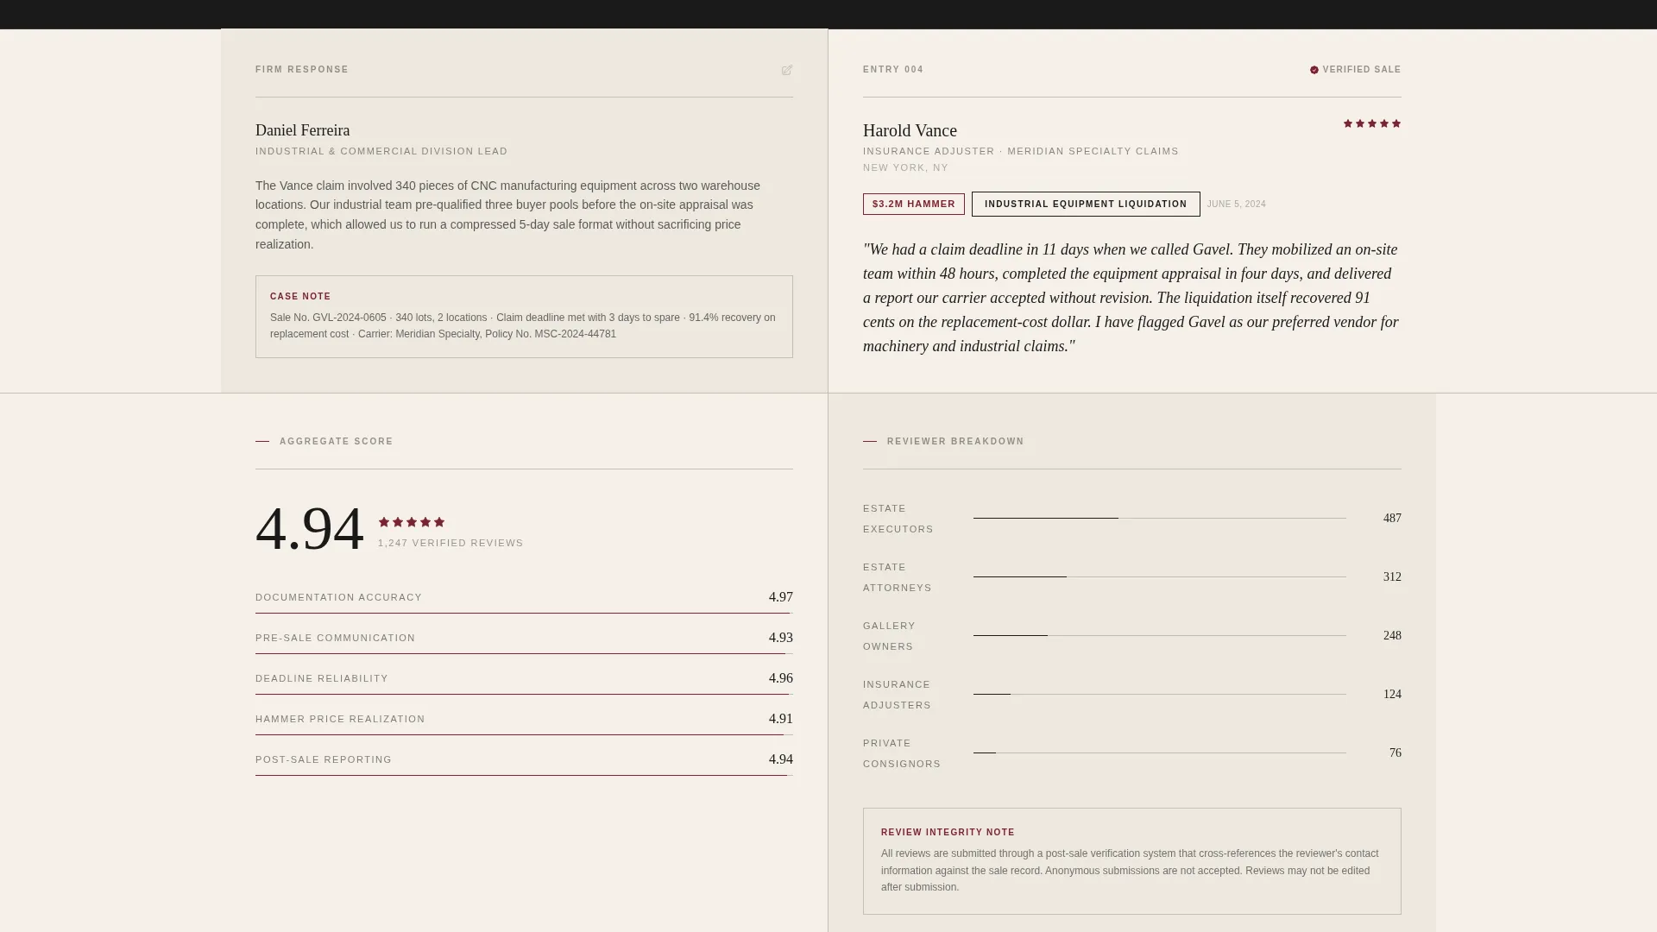Click the Reviewer Breakdown section heading
The image size is (1657, 932).
(955, 442)
